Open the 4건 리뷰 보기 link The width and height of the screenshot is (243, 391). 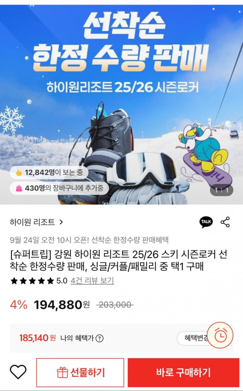pos(92,281)
